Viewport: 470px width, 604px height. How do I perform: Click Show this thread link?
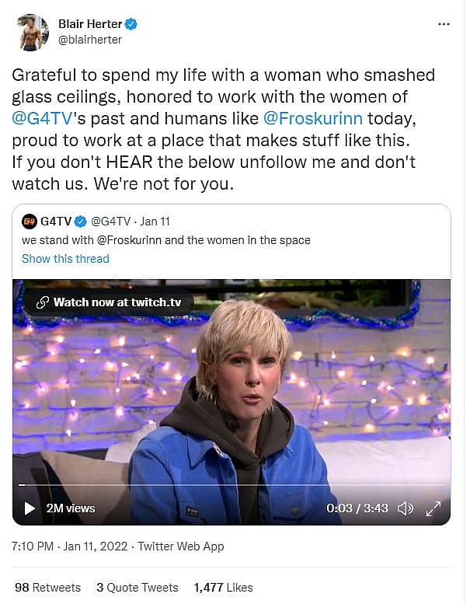[65, 258]
